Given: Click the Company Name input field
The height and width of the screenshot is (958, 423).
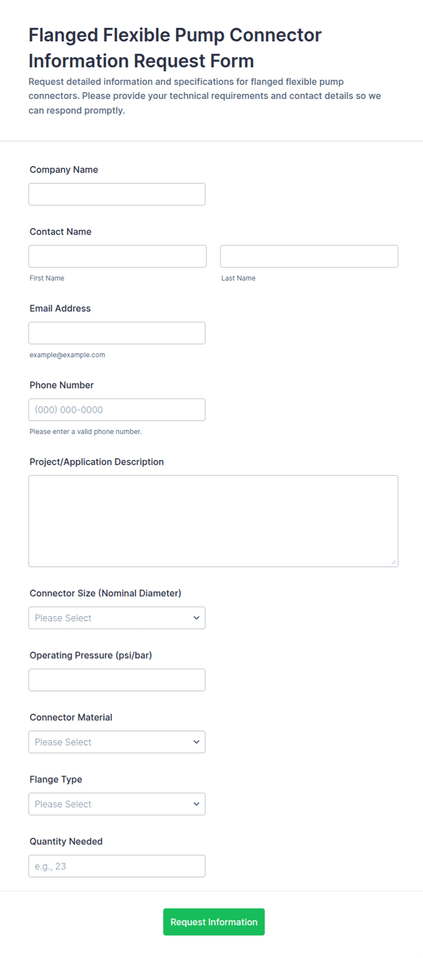Looking at the screenshot, I should coord(117,194).
